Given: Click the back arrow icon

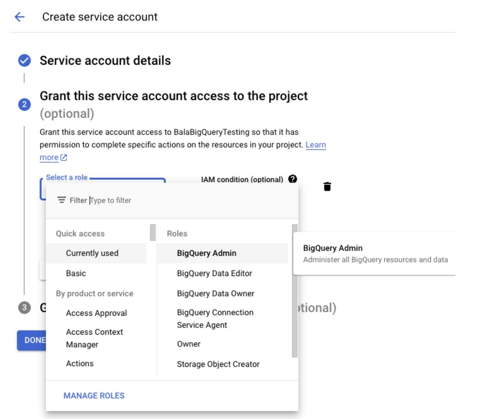Looking at the screenshot, I should pos(20,17).
